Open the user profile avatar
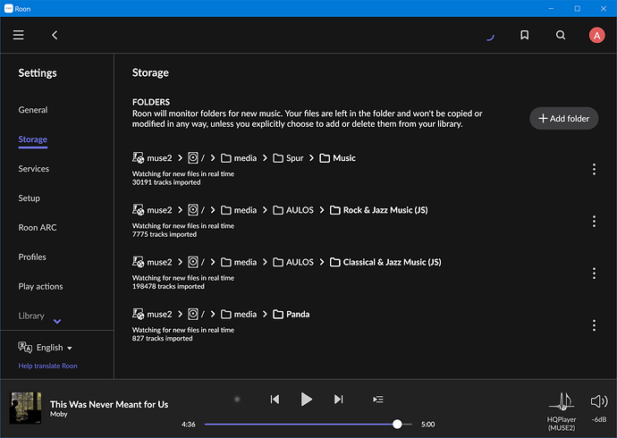This screenshot has height=438, width=617. [596, 35]
